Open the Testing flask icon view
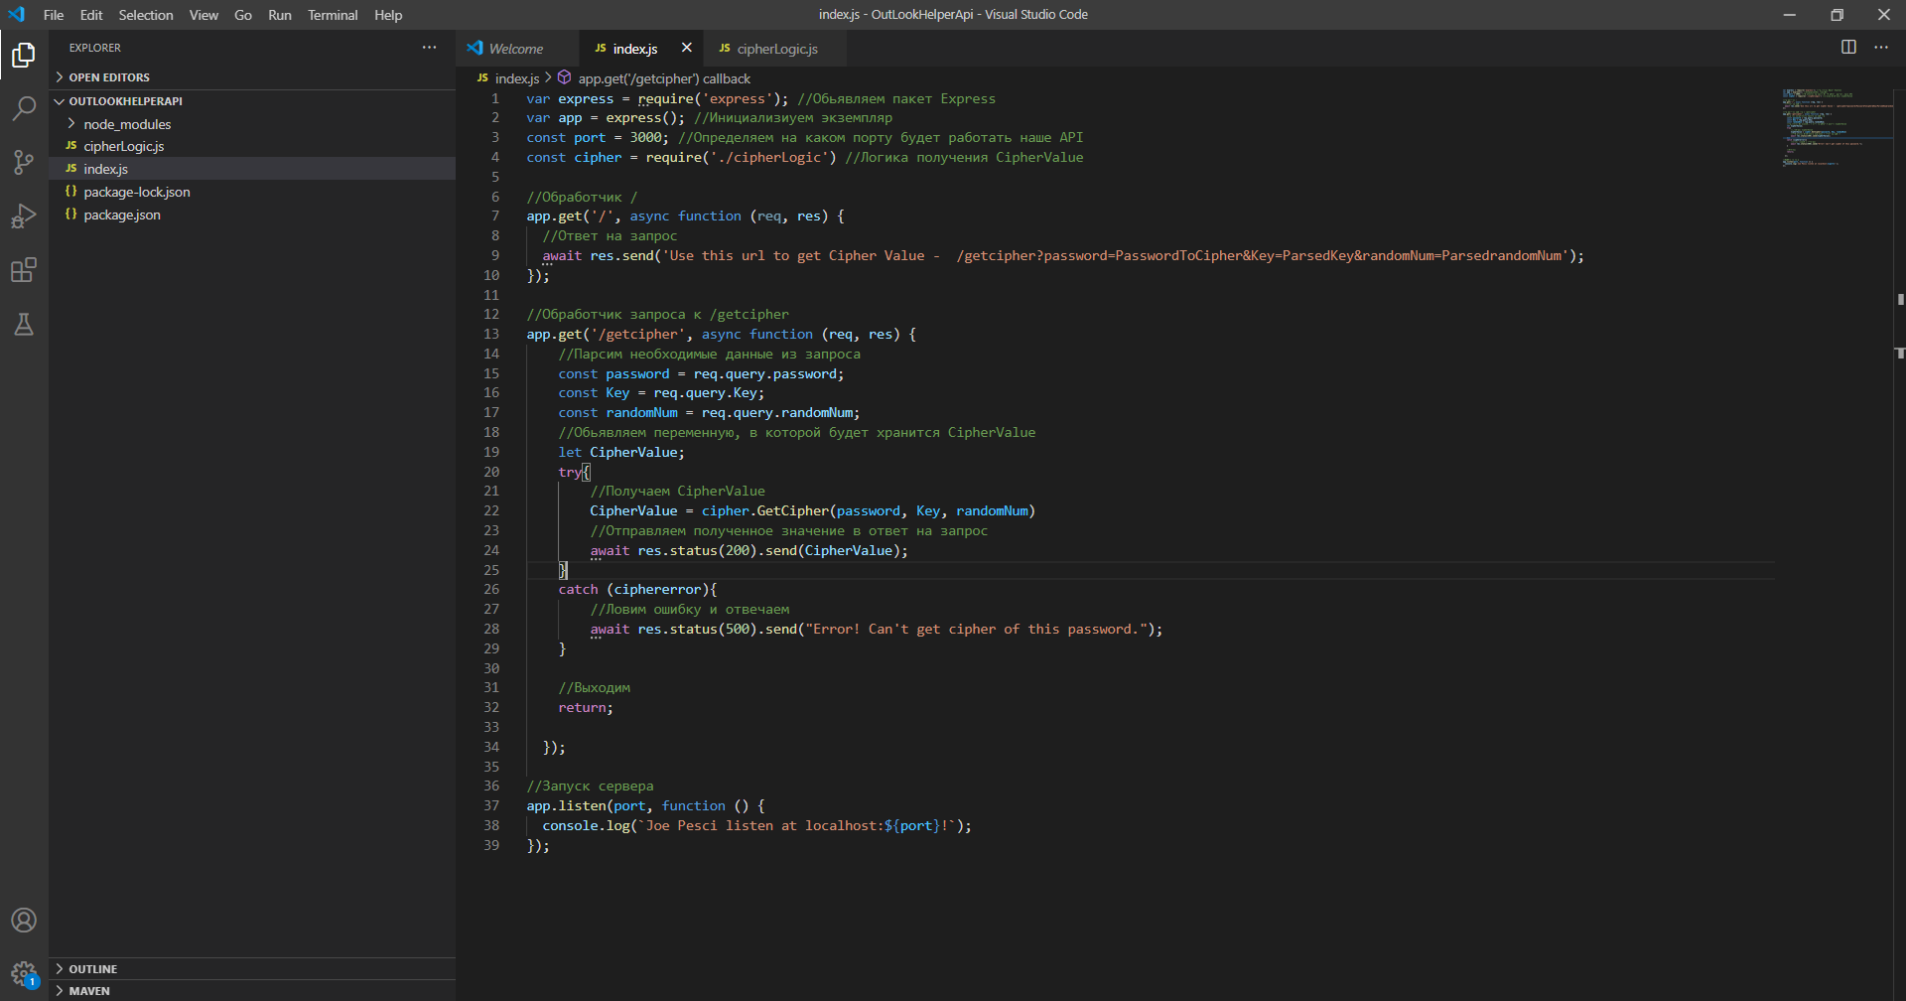Image resolution: width=1906 pixels, height=1001 pixels. point(24,325)
